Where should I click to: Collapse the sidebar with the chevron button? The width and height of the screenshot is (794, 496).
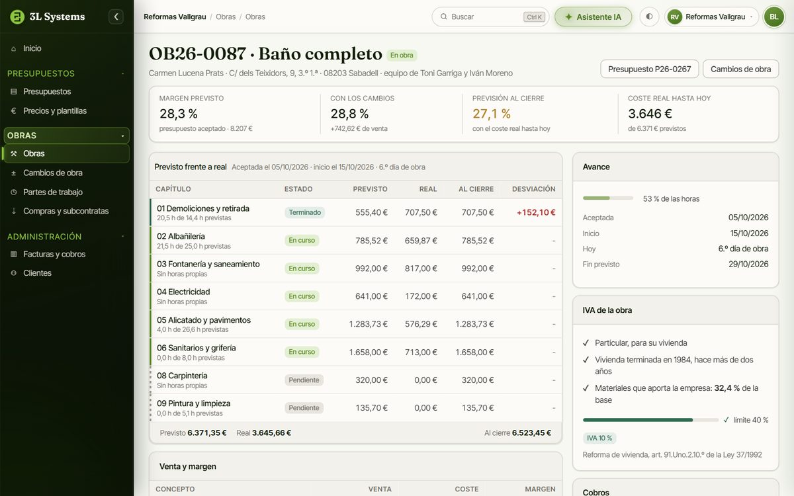pyautogui.click(x=116, y=17)
